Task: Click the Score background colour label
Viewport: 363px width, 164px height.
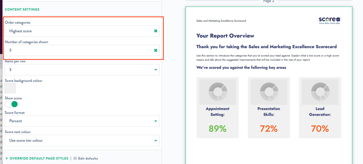Action: click(x=24, y=81)
